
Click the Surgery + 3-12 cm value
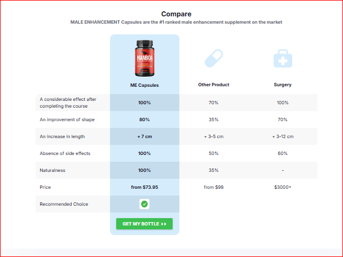[x=283, y=136]
